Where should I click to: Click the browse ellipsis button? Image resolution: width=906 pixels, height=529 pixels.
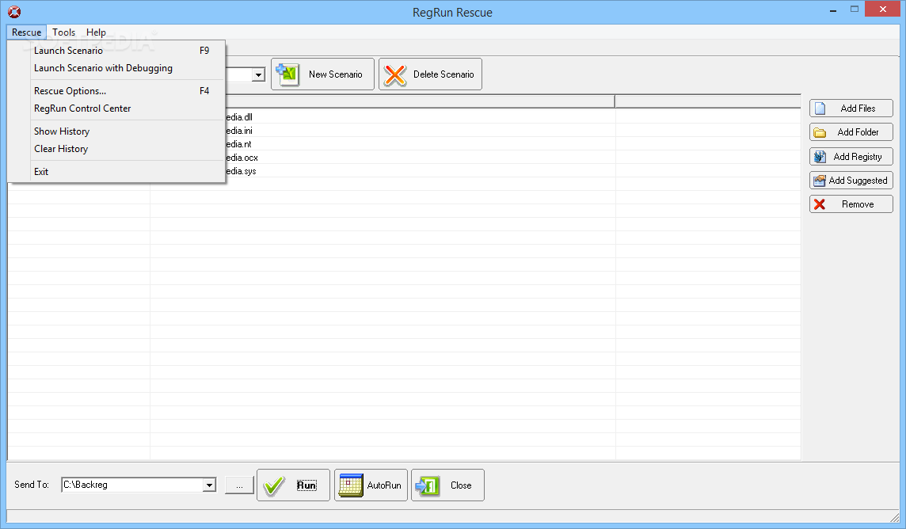pos(239,485)
